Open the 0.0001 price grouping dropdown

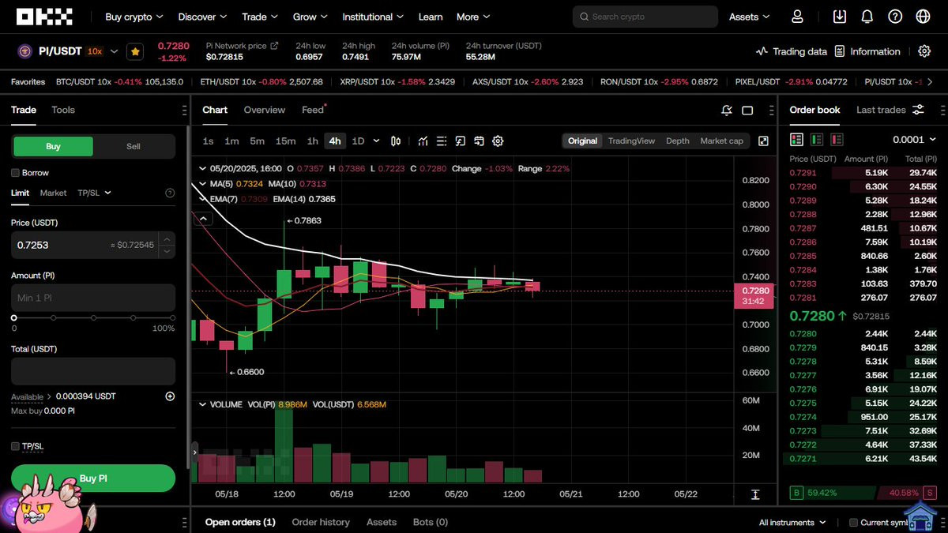(914, 139)
